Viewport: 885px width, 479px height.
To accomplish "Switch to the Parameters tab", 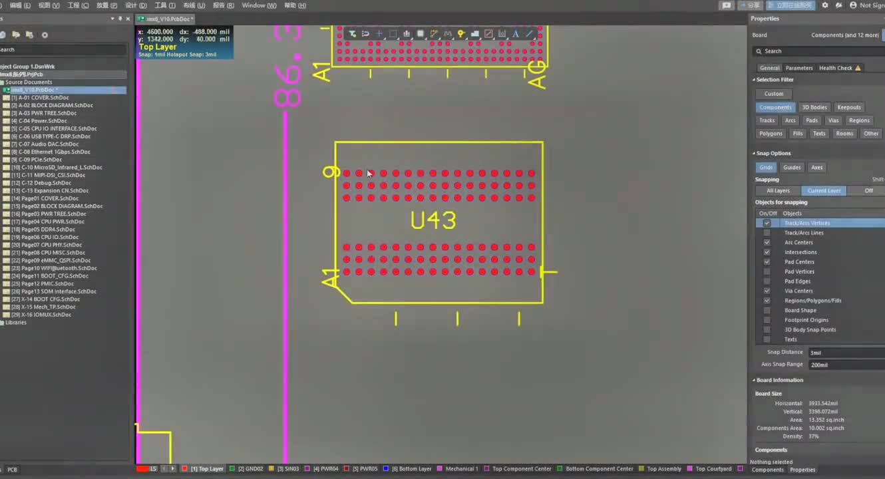I will 798,68.
